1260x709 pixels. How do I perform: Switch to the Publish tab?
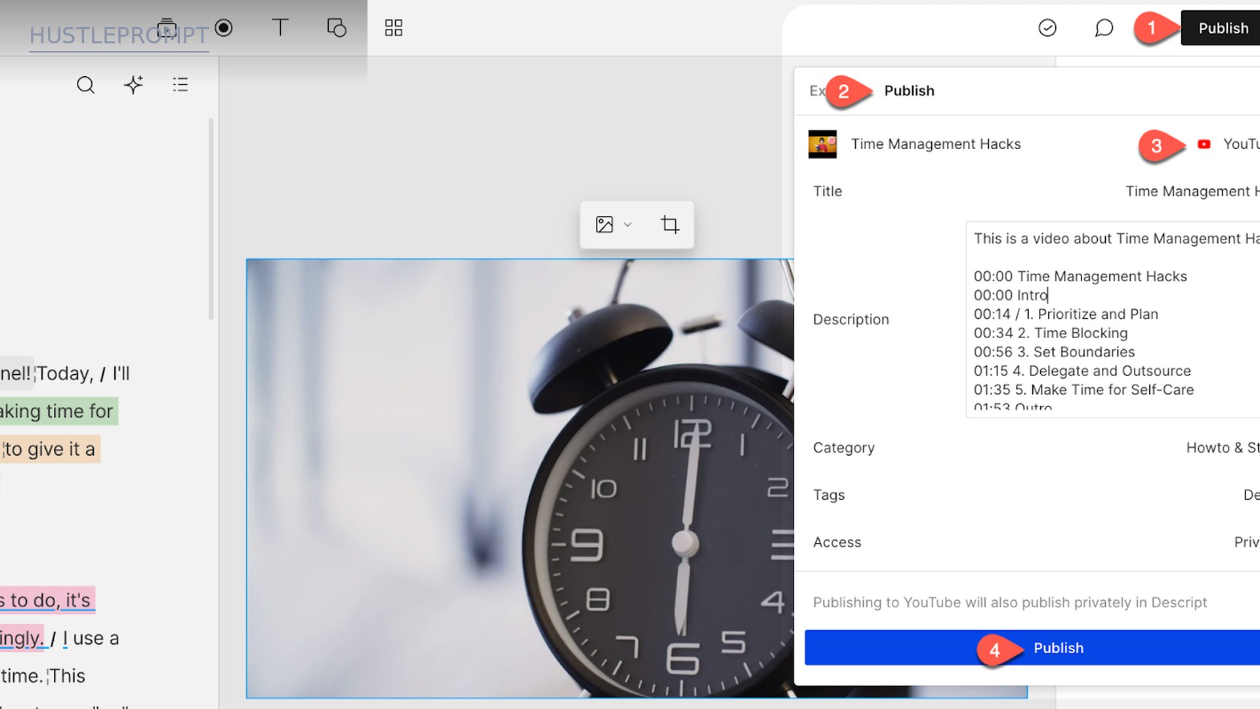[x=909, y=91]
